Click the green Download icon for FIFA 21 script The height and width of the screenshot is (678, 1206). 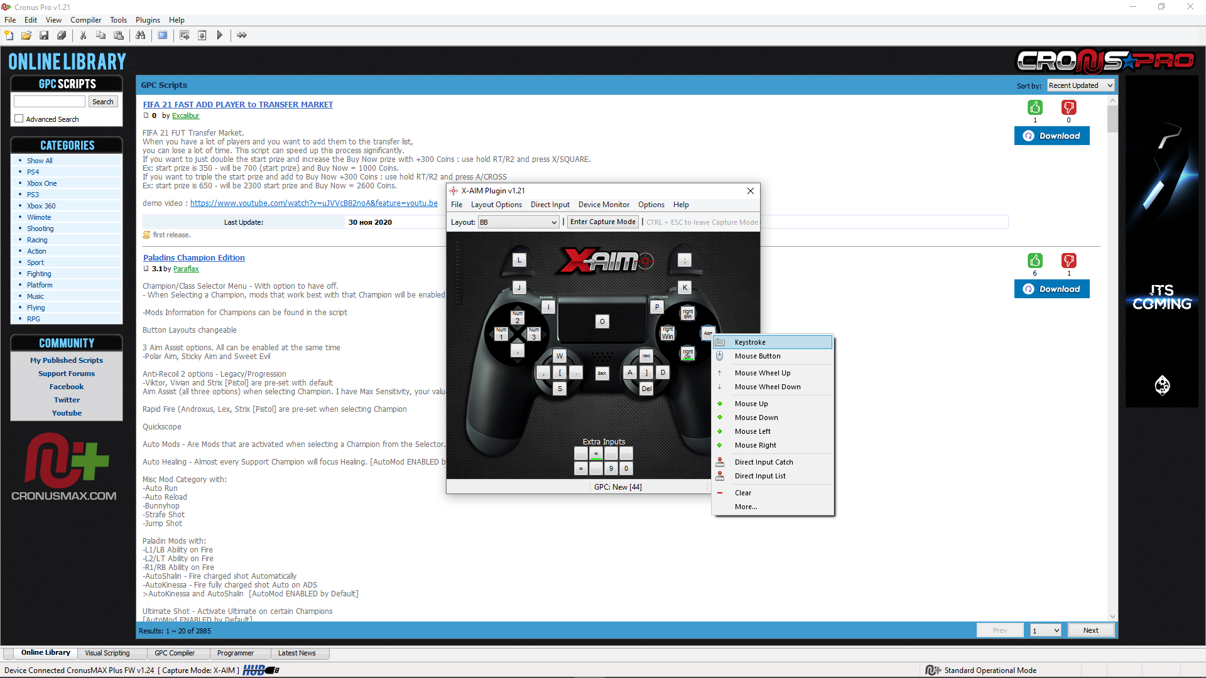tap(1035, 107)
